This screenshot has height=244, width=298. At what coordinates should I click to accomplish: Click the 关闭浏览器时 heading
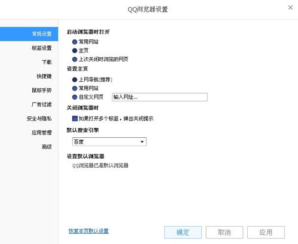(82, 108)
